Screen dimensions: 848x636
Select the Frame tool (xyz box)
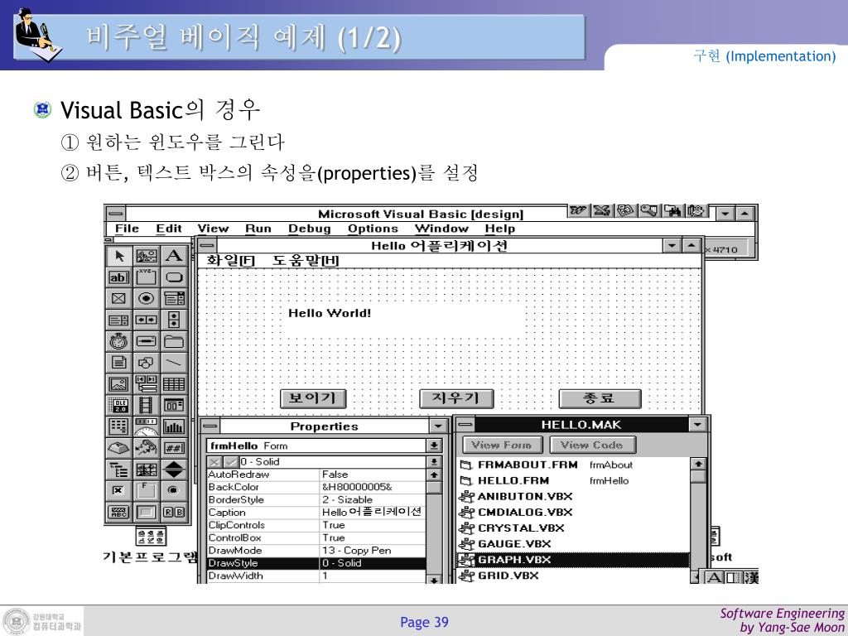147,277
